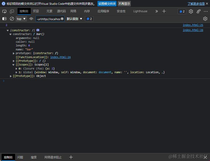Open the customize DevTools ellipsis menu
This screenshot has width=210, height=161.
pos(206,11)
